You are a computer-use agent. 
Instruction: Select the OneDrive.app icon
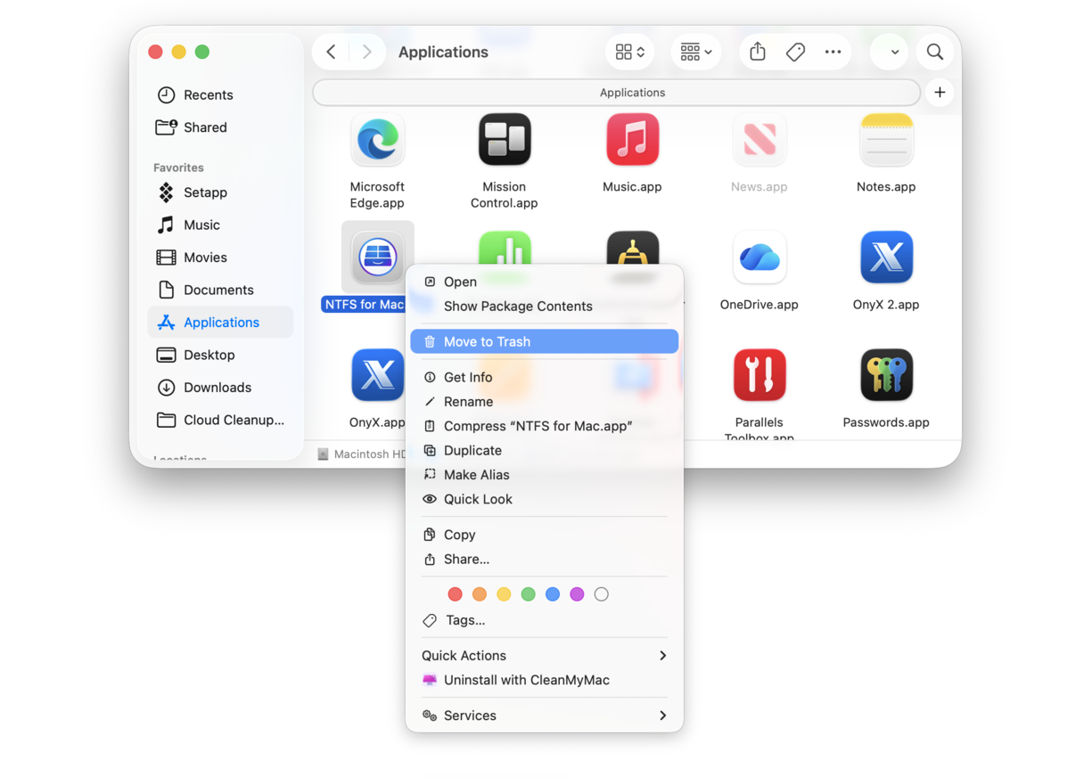tap(760, 258)
